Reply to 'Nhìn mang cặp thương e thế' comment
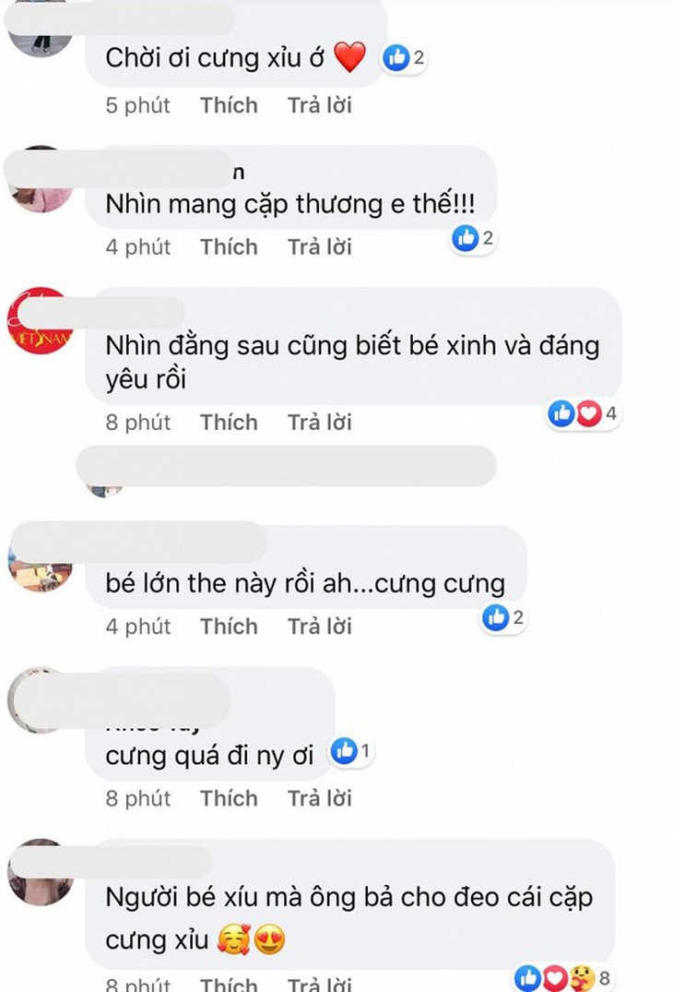This screenshot has width=673, height=992. click(320, 246)
